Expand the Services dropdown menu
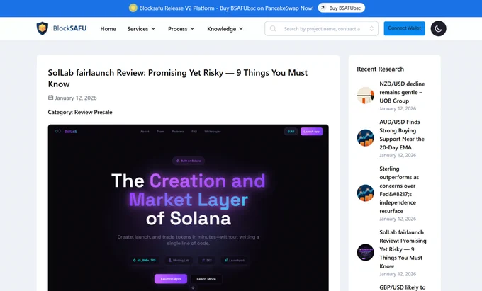 pos(141,29)
